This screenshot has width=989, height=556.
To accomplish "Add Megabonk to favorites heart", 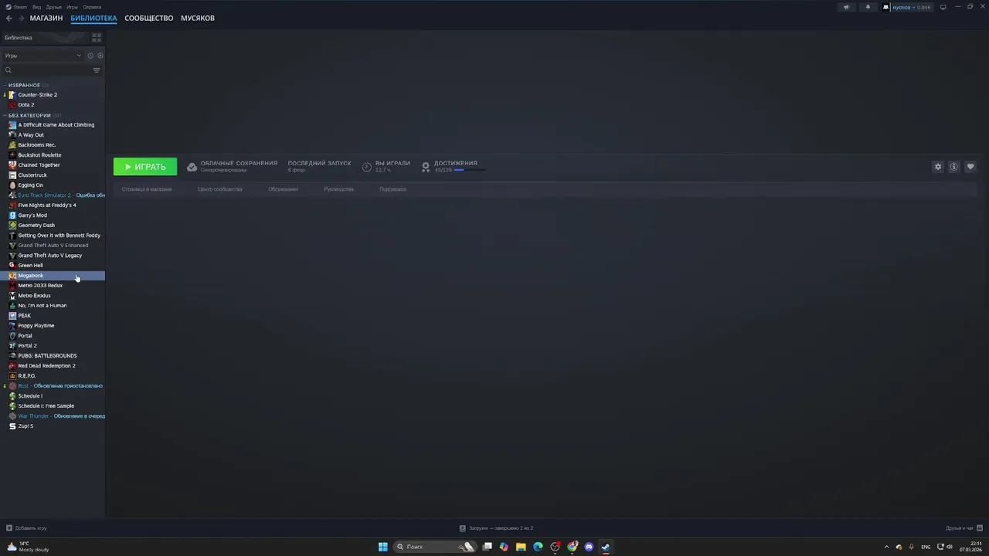I will 970,167.
